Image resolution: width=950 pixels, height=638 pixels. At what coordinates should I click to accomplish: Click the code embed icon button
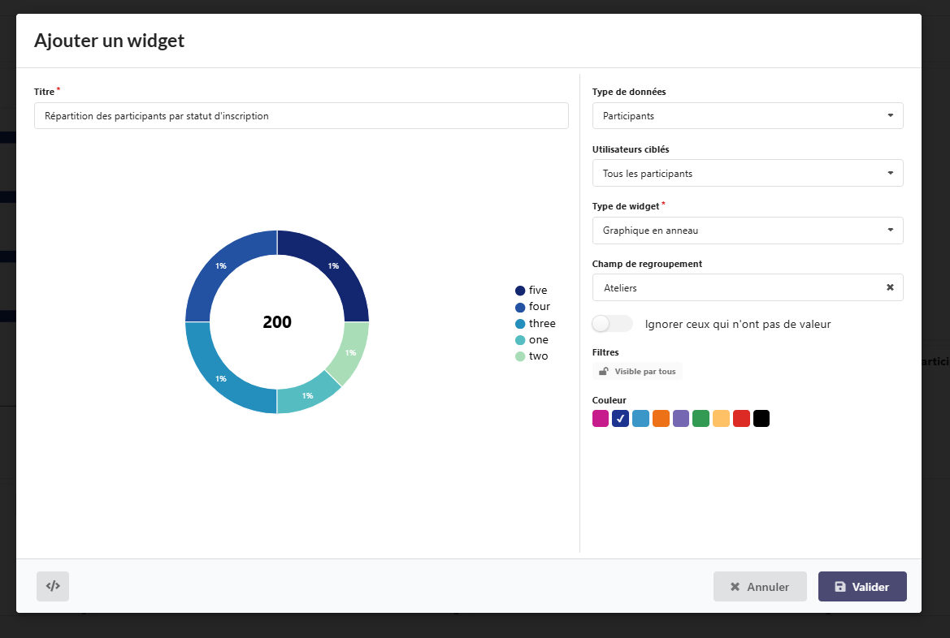pos(53,586)
